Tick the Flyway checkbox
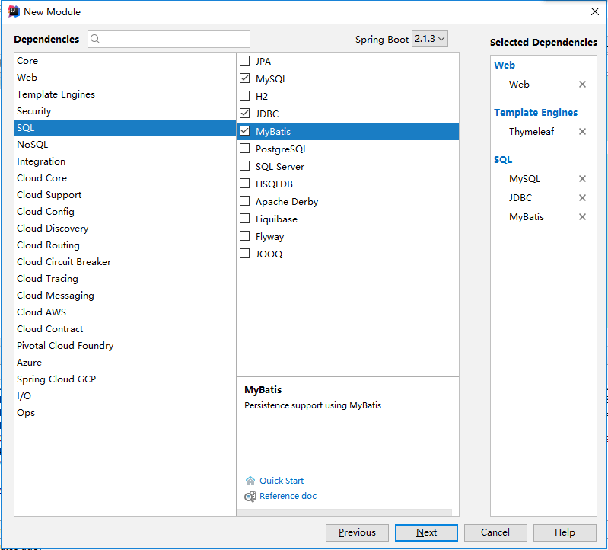The width and height of the screenshot is (608, 550). pos(245,236)
